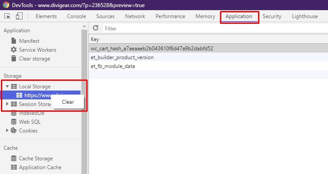
Task: Open the Manifest item
Action: [x=29, y=41]
